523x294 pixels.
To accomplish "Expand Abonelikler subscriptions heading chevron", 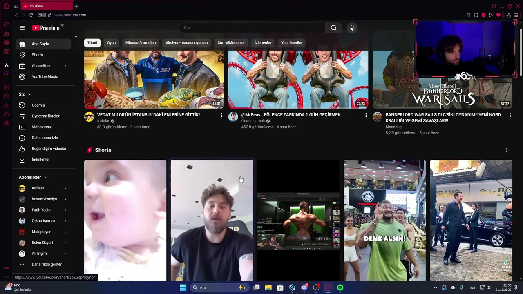I will click(x=45, y=178).
